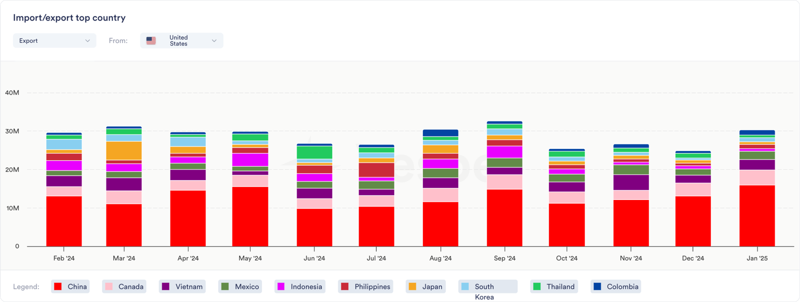Click the magenta Indonesia legend square

coord(281,286)
